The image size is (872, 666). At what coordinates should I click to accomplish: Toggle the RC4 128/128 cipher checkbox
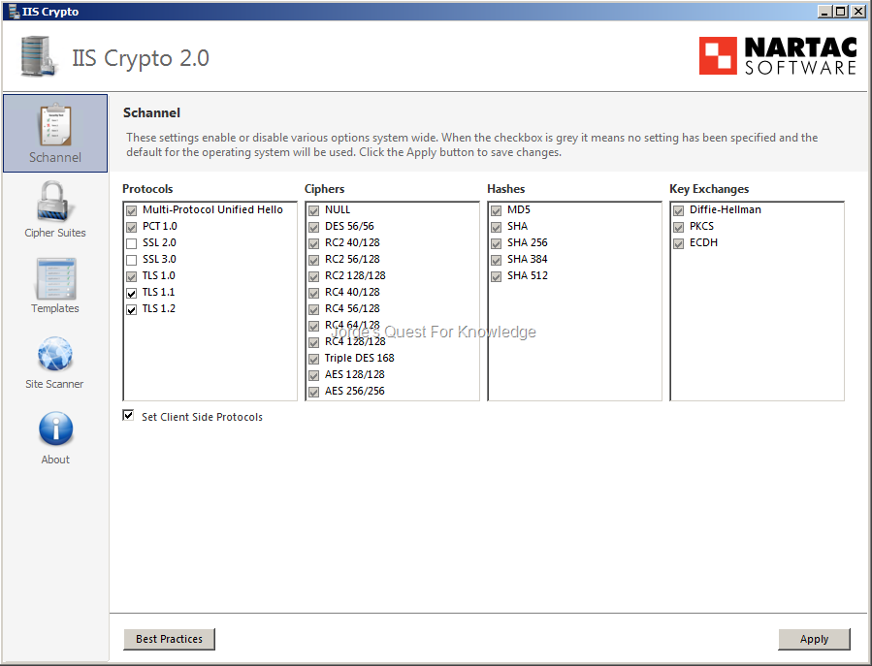coord(313,342)
